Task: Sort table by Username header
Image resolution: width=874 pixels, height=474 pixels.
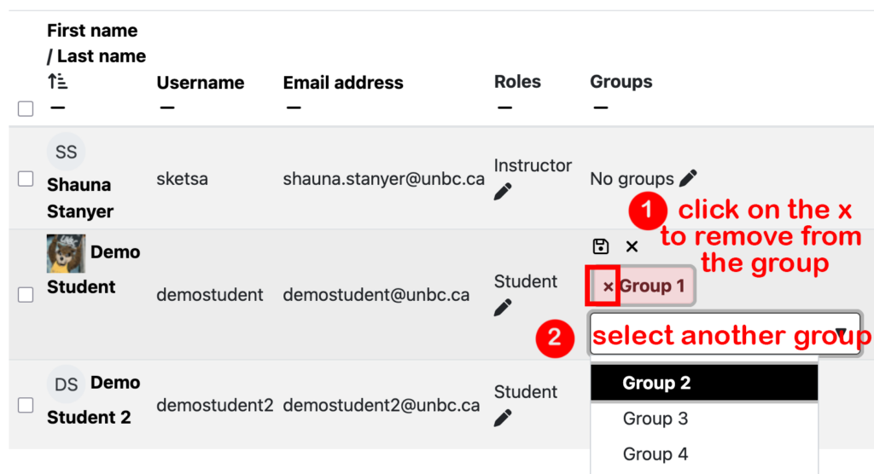Action: pyautogui.click(x=200, y=83)
